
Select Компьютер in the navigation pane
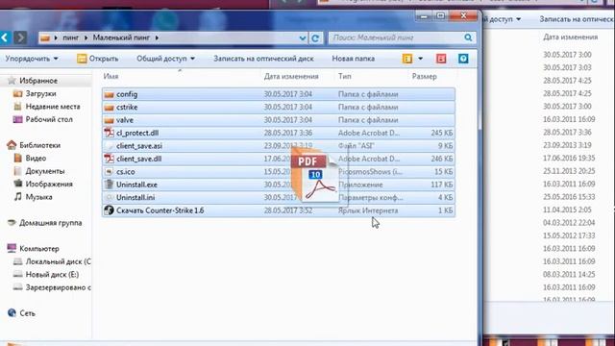point(39,249)
